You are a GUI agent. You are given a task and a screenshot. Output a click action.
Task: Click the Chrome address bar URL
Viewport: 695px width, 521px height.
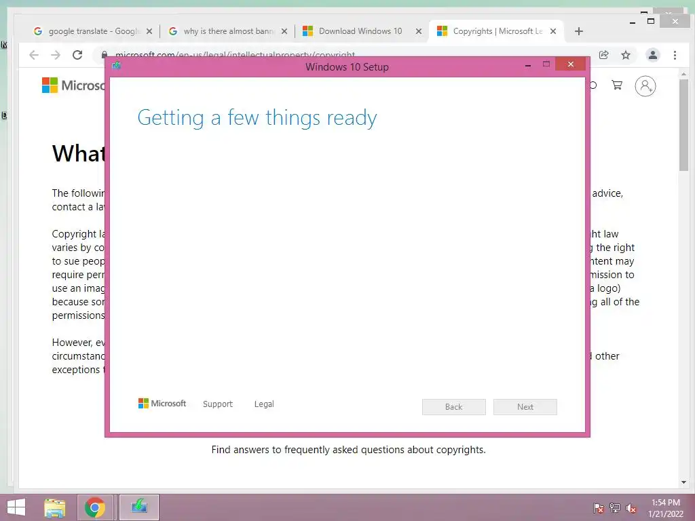235,54
